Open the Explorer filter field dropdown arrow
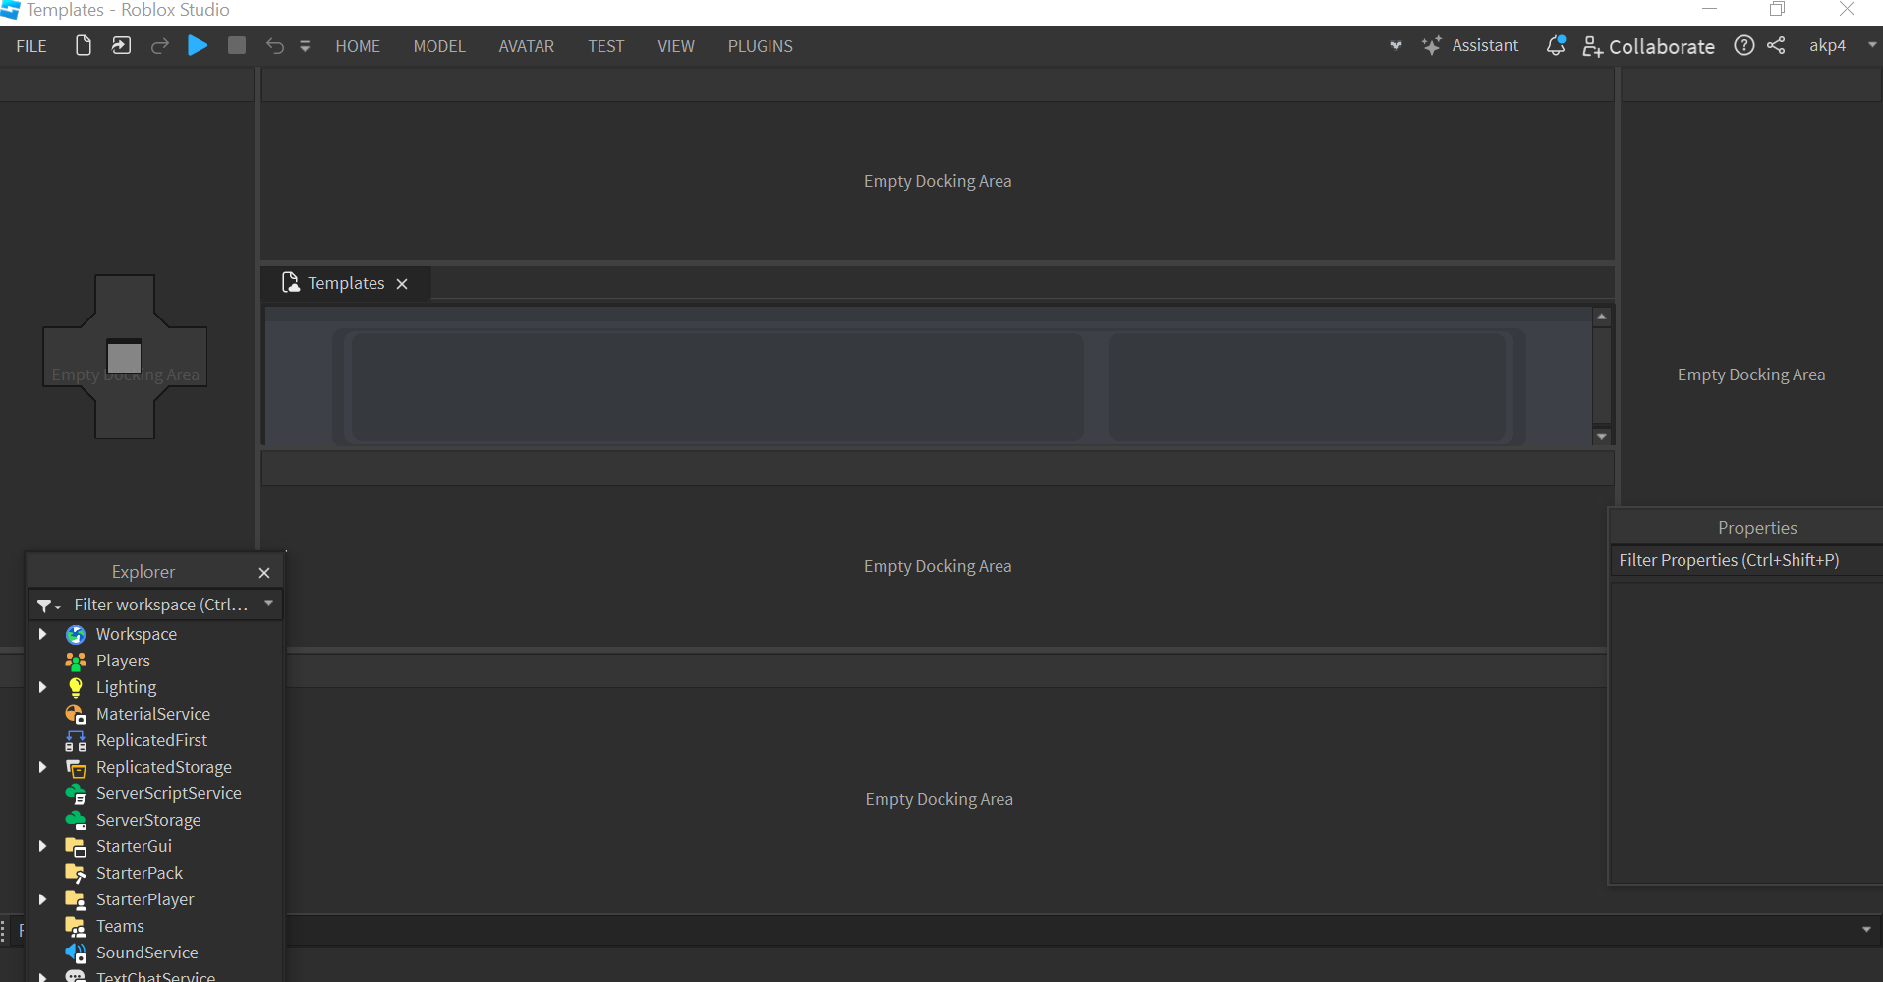The width and height of the screenshot is (1883, 982). click(x=268, y=604)
